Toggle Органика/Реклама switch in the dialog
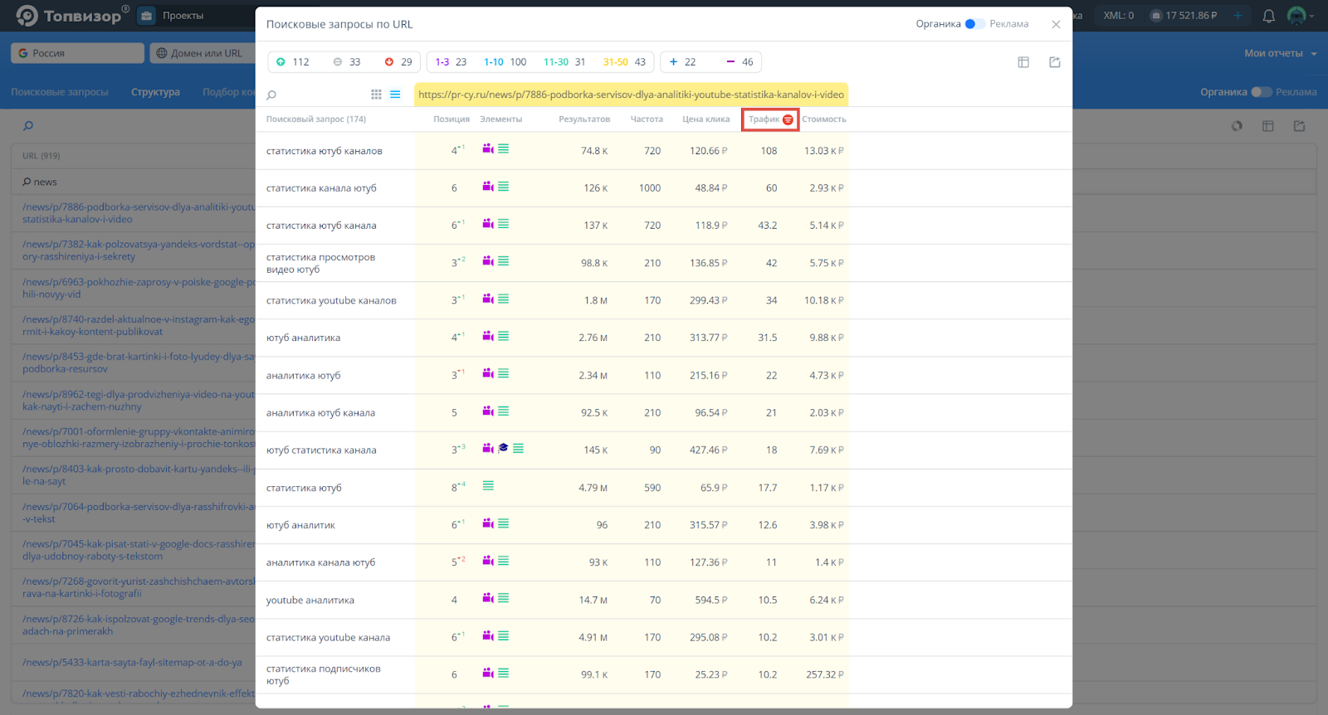This screenshot has width=1328, height=715. pos(974,24)
